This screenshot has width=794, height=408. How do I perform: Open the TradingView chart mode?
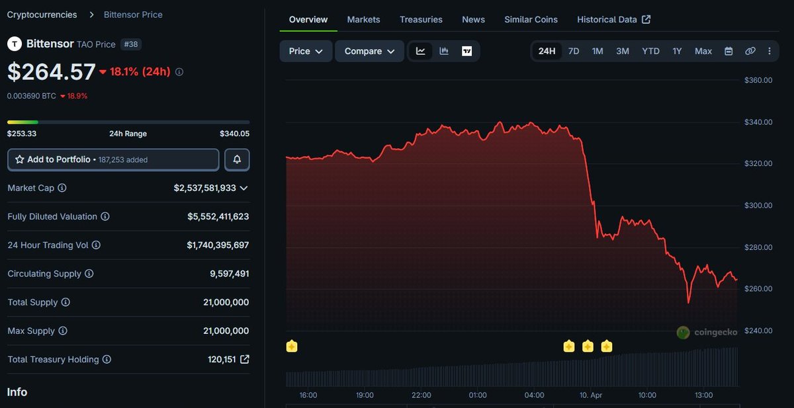coord(466,51)
